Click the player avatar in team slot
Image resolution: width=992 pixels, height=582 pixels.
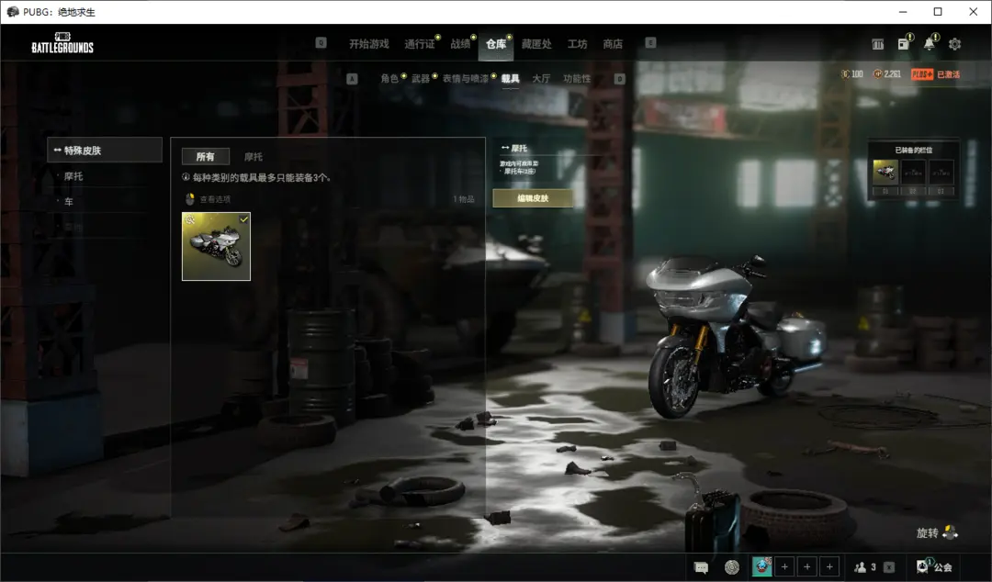tap(762, 566)
